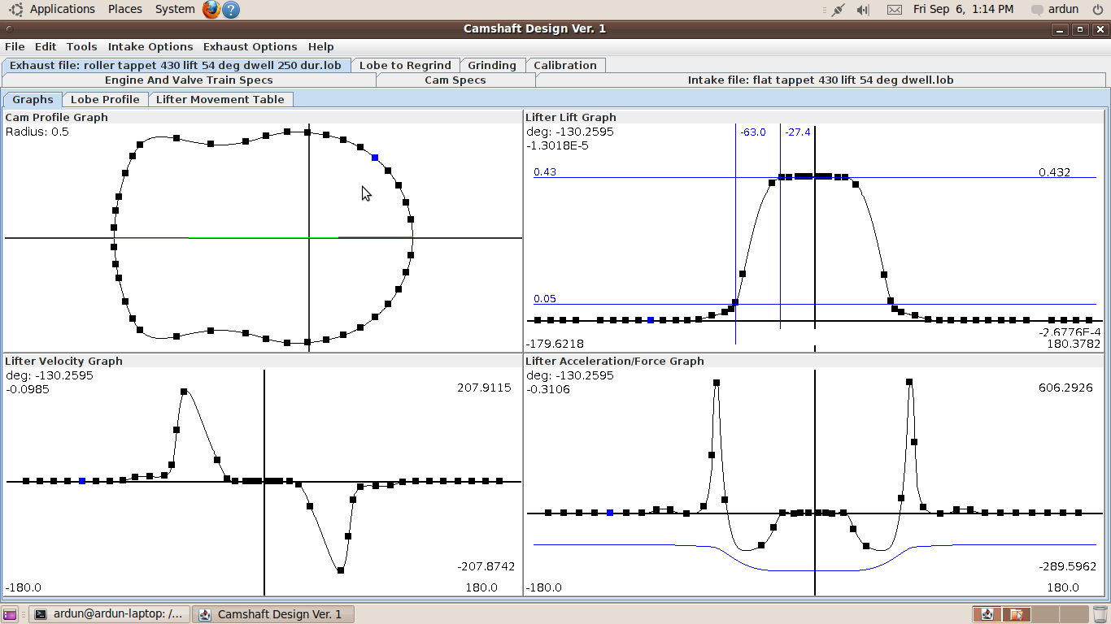Switch to the Lobe Profile tab
Image resolution: width=1111 pixels, height=624 pixels.
pos(105,99)
